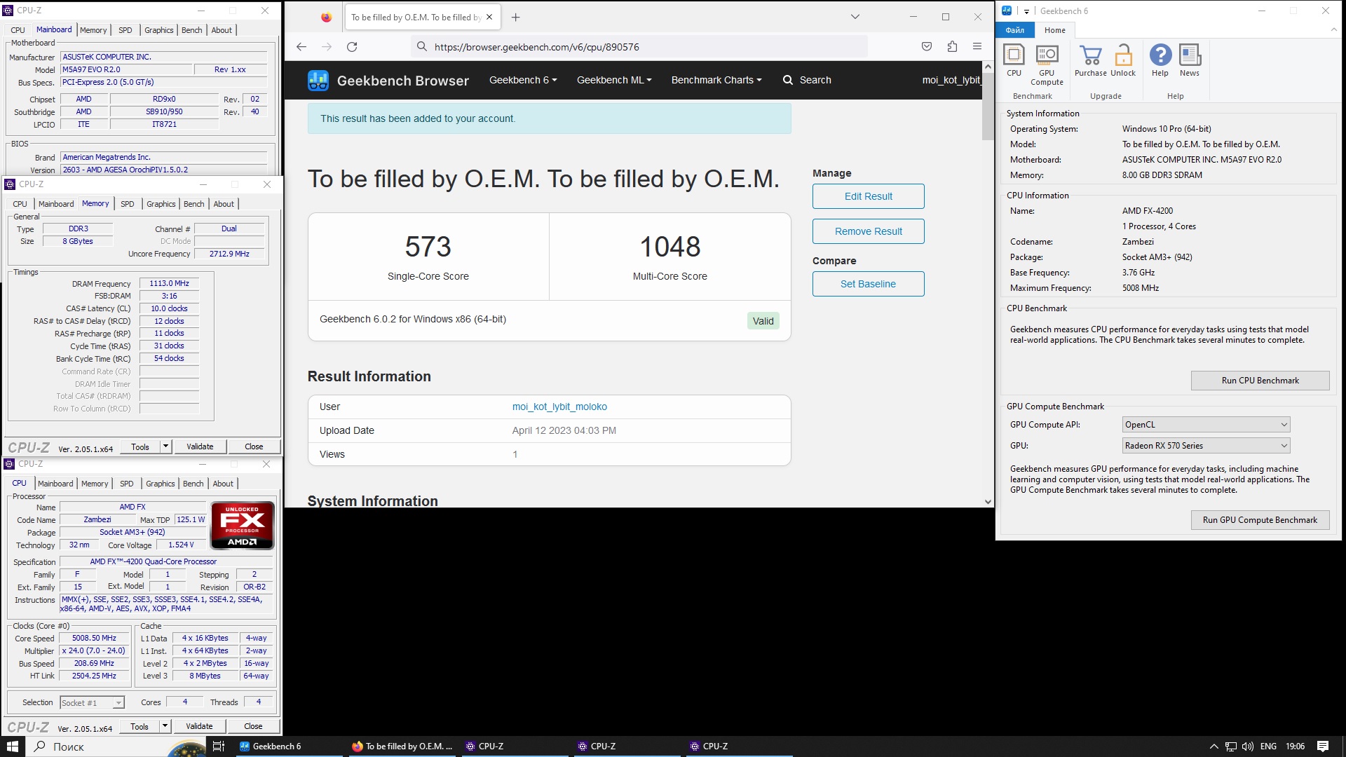Open the Windows Start menu
1346x757 pixels.
tap(13, 746)
